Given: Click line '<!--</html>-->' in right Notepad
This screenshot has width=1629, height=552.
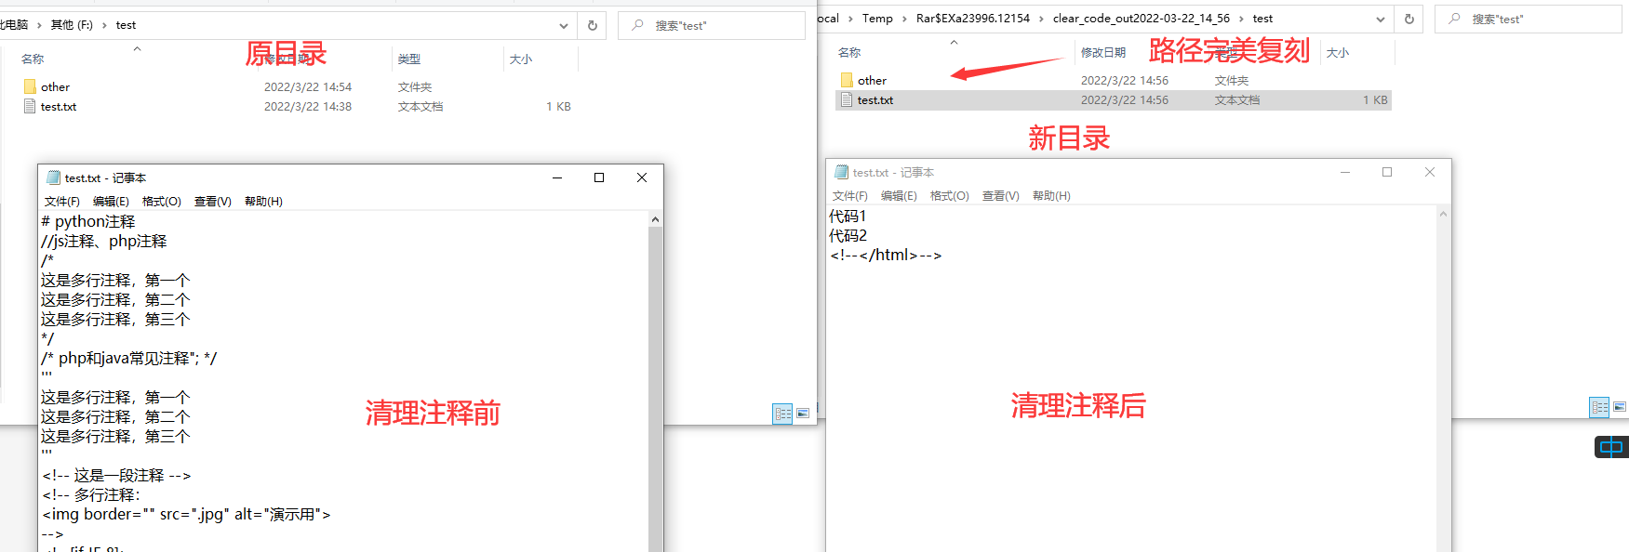Looking at the screenshot, I should [886, 256].
